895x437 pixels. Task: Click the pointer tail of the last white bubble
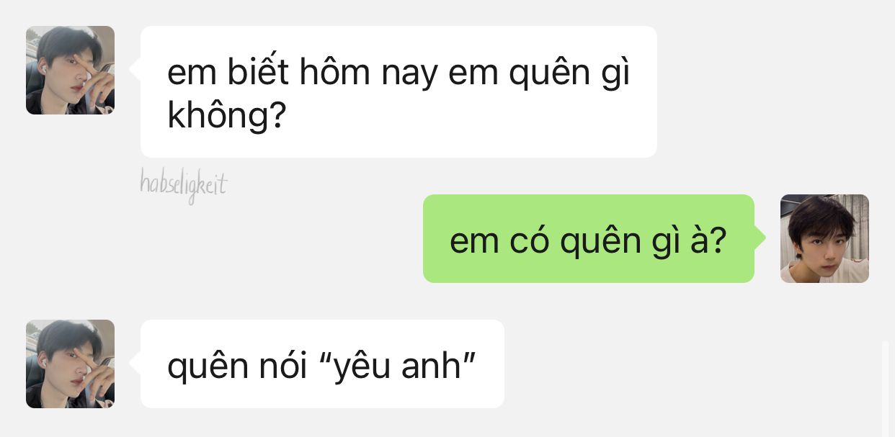pos(135,364)
